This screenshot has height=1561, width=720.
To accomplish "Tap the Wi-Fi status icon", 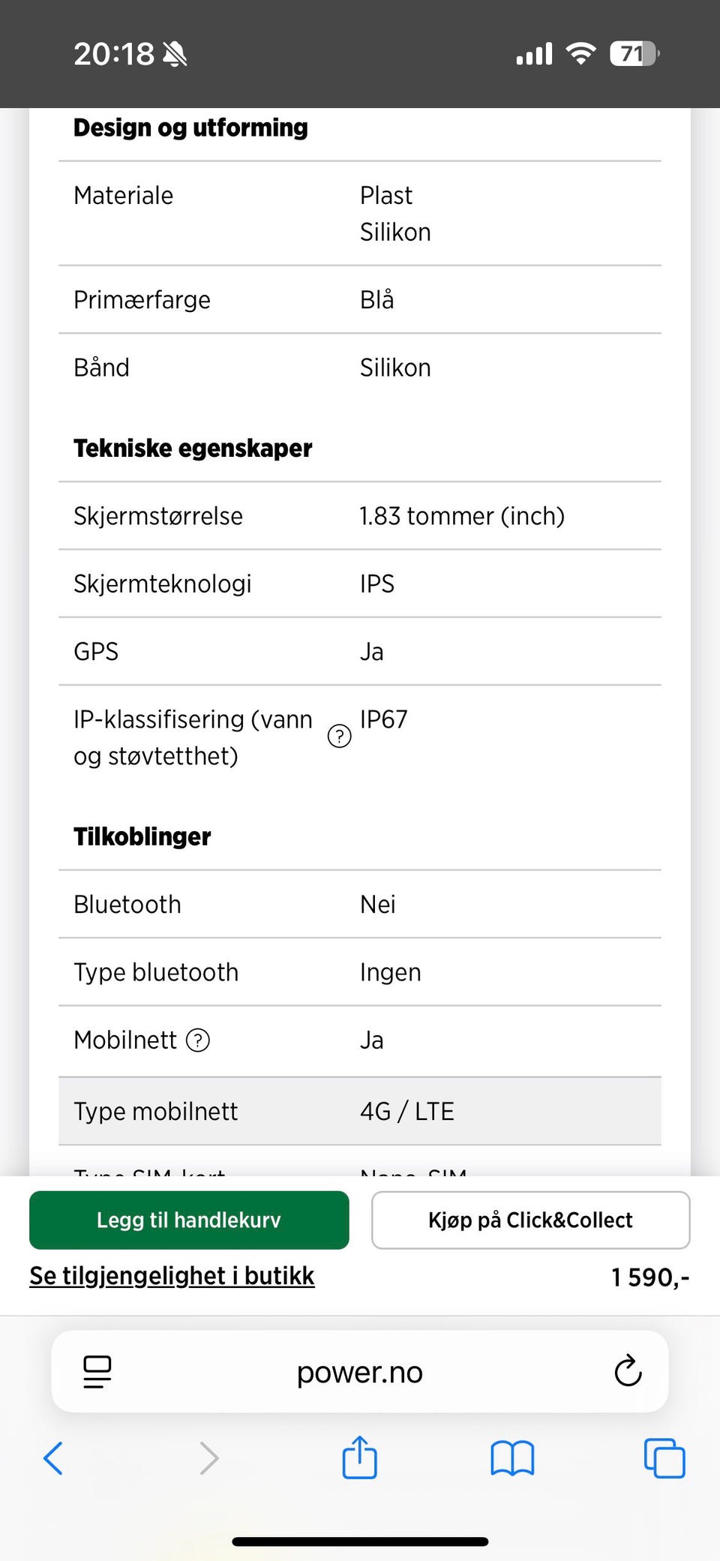I will (x=580, y=54).
